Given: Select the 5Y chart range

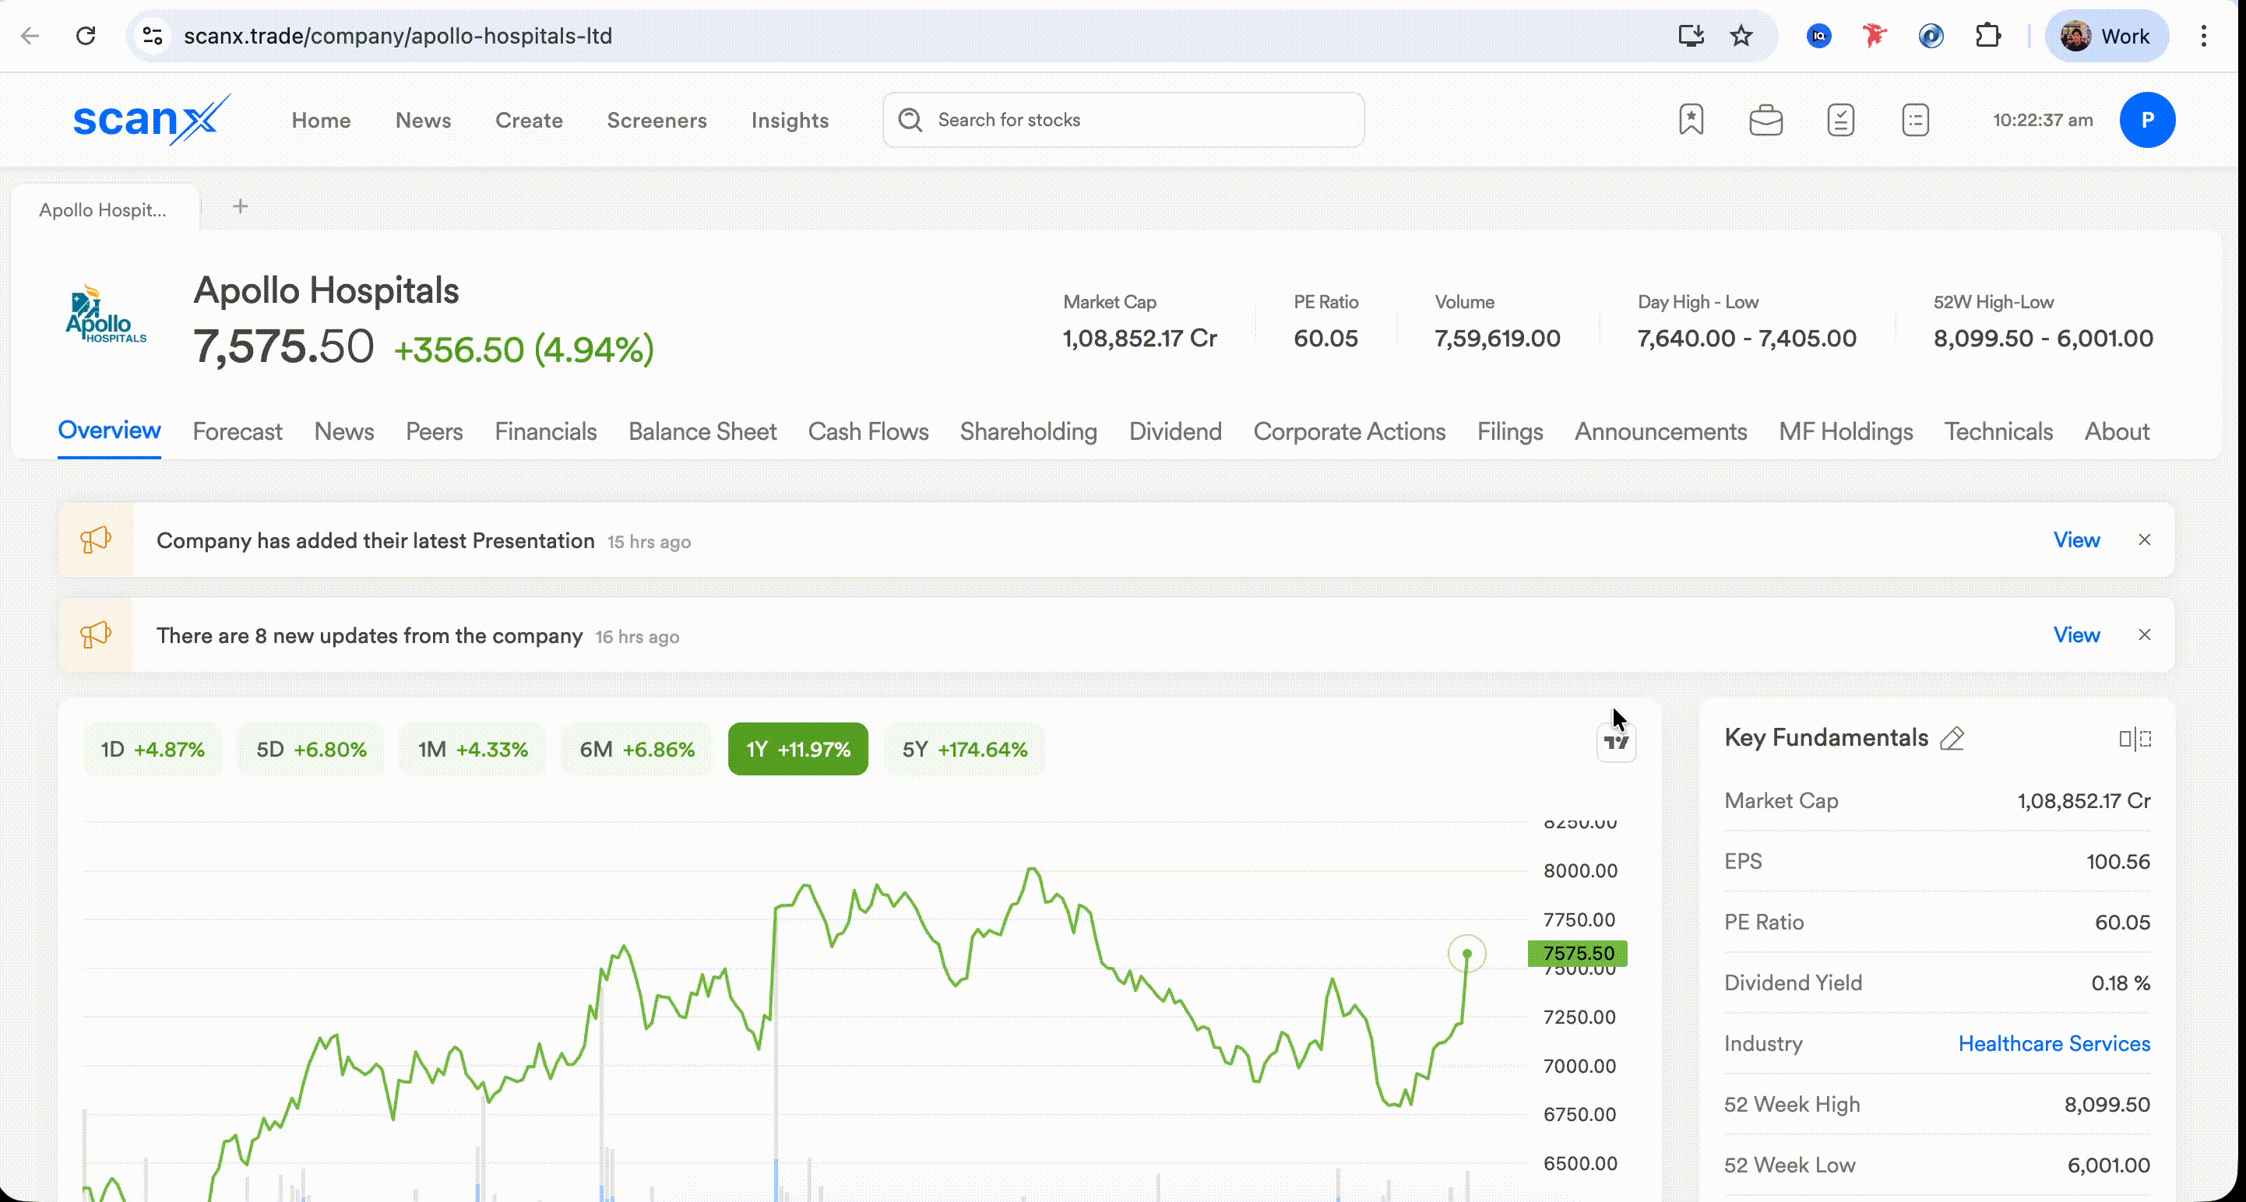Looking at the screenshot, I should pos(964,749).
